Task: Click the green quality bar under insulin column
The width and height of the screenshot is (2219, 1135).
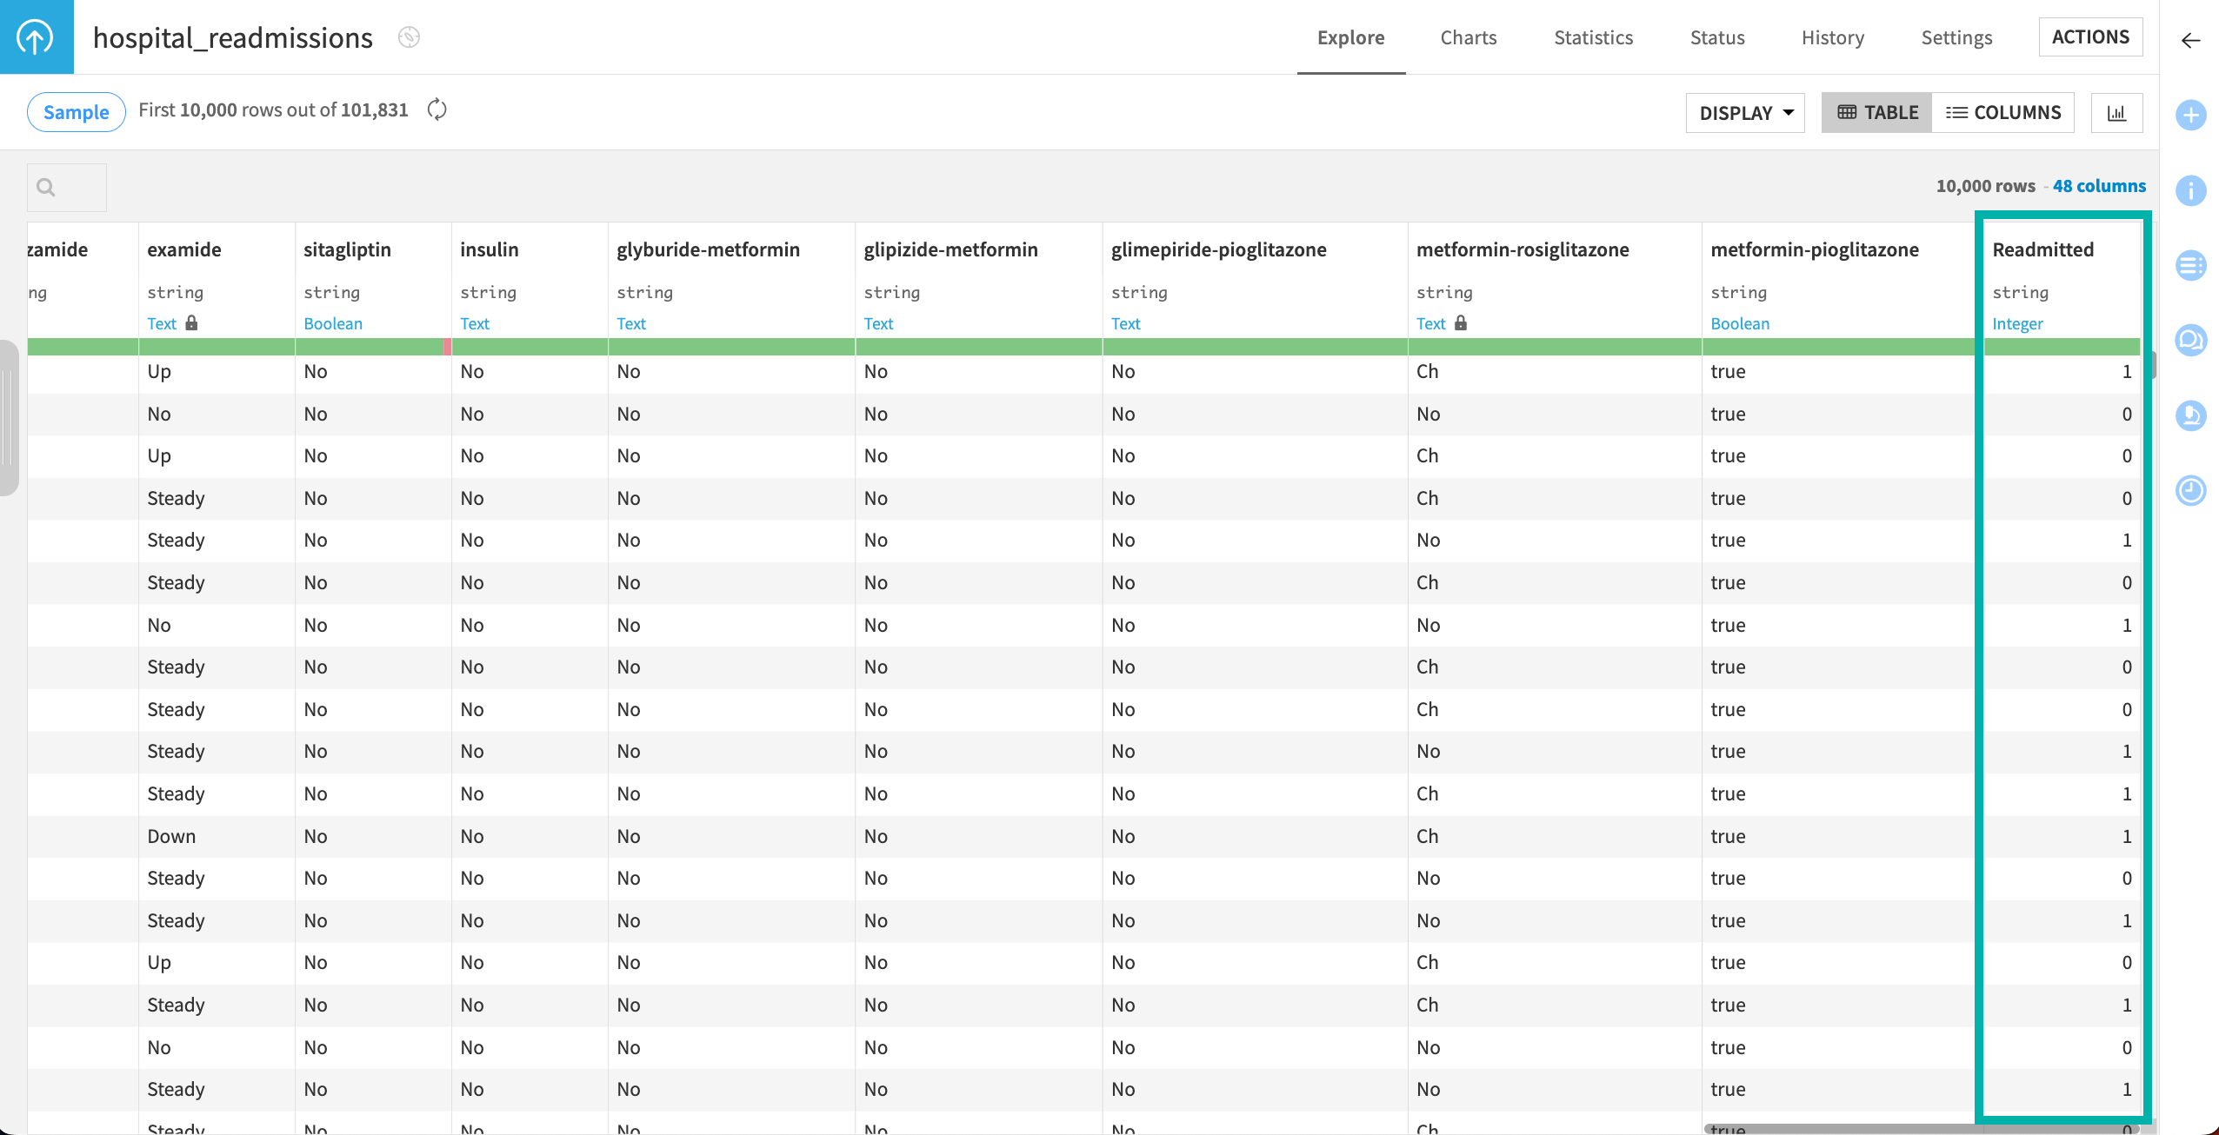Action: click(x=528, y=347)
